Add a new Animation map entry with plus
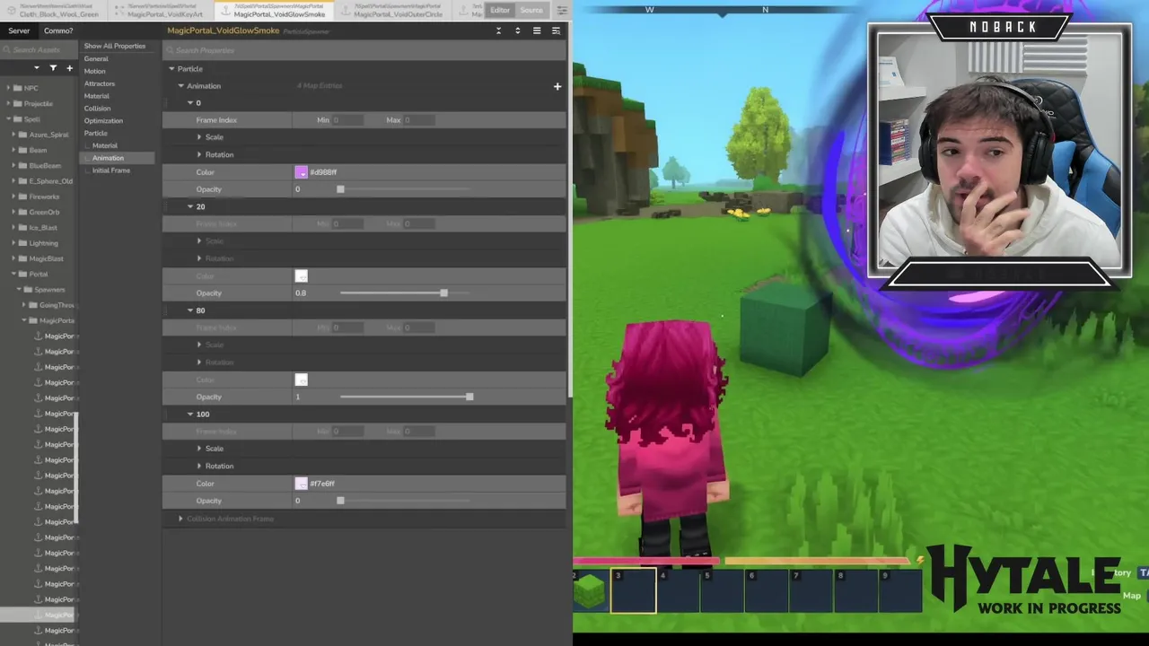Screen dimensions: 1149x646 [x=557, y=86]
